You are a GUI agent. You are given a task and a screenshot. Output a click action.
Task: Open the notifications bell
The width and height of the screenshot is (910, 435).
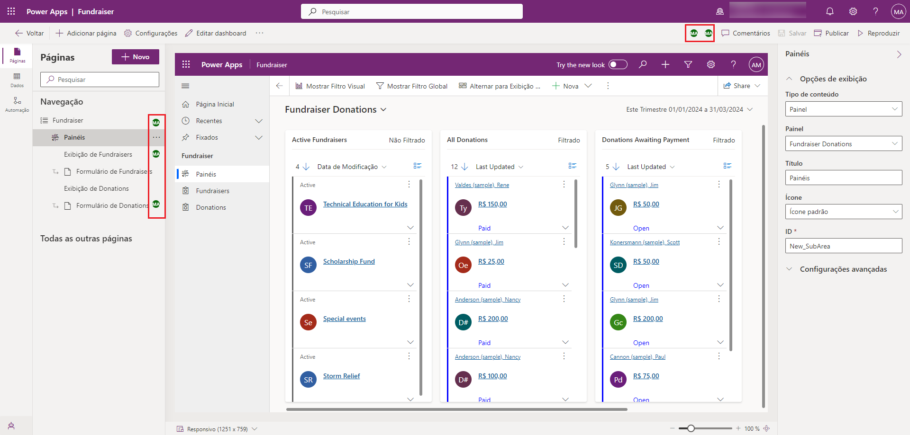pos(830,11)
